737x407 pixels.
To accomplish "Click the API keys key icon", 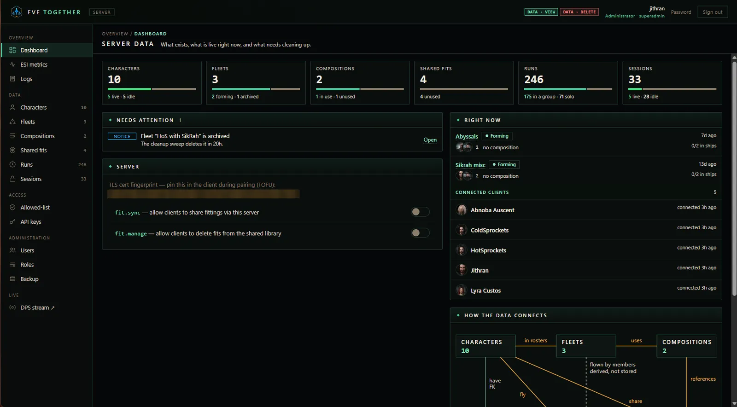I will pos(12,221).
